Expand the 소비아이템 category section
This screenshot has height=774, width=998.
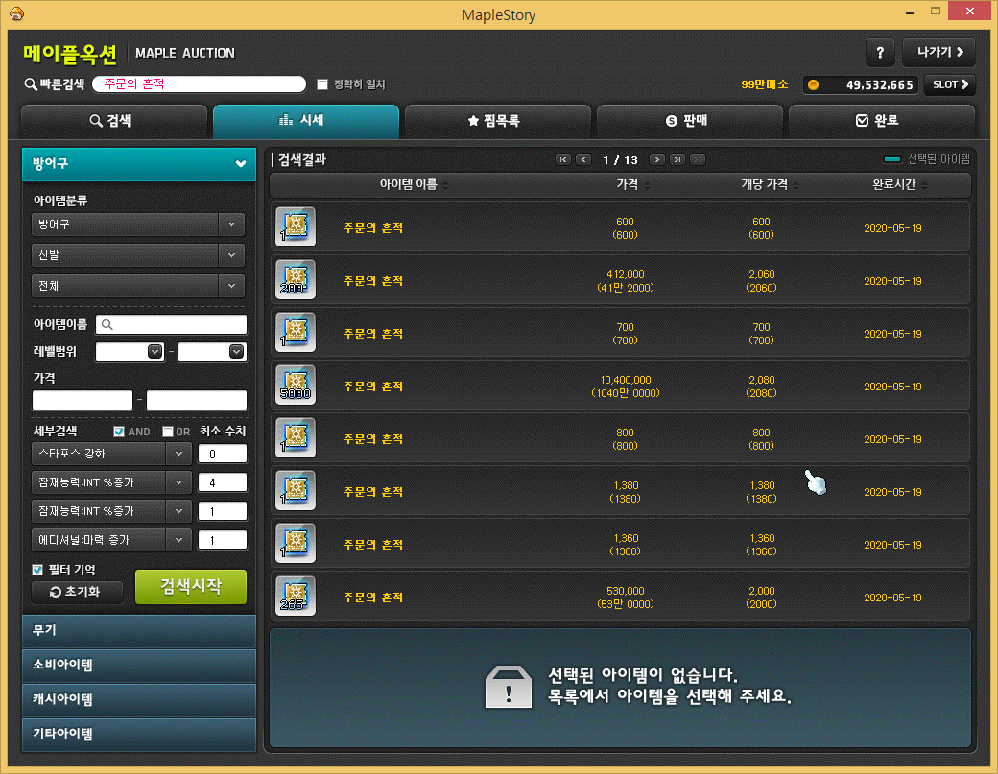(x=139, y=666)
